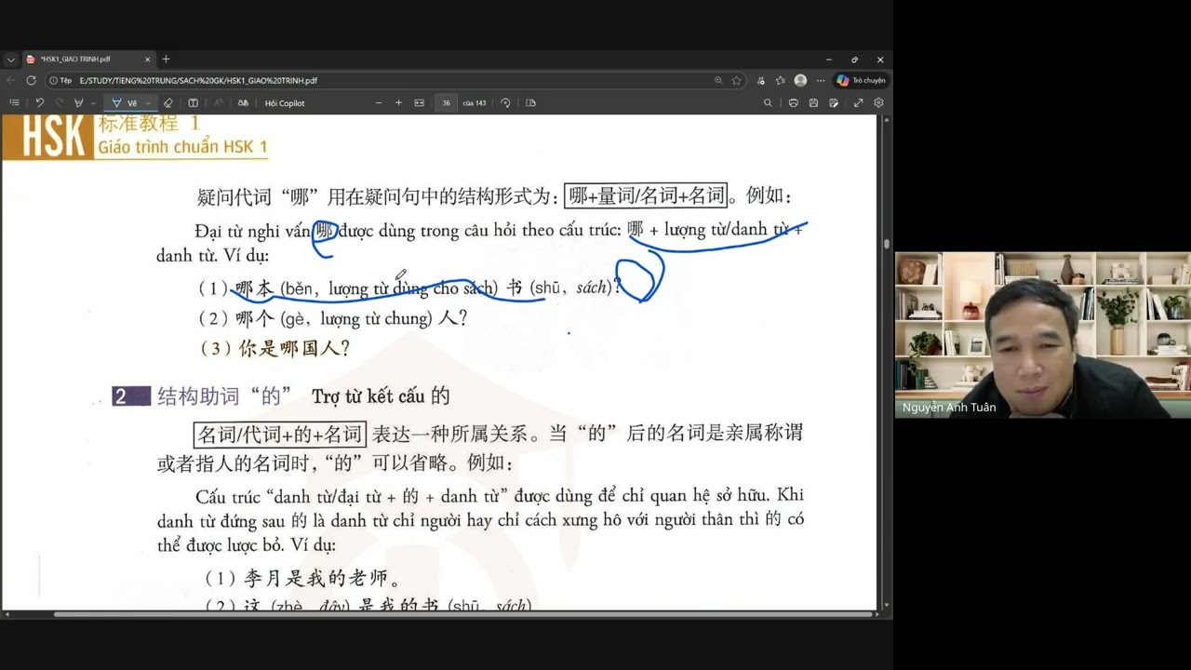View site info Tệp icon

pyautogui.click(x=60, y=81)
